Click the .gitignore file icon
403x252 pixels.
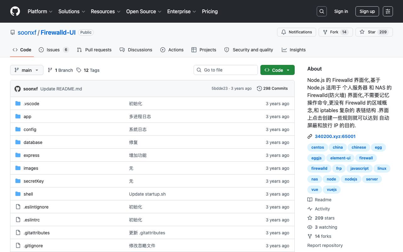click(18, 245)
